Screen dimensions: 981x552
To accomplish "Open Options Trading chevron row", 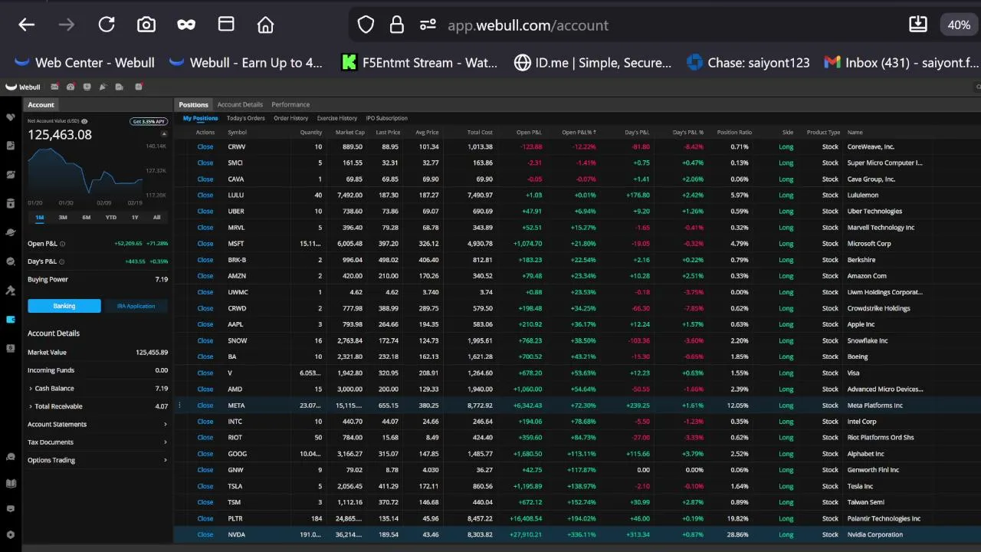I will pyautogui.click(x=97, y=460).
